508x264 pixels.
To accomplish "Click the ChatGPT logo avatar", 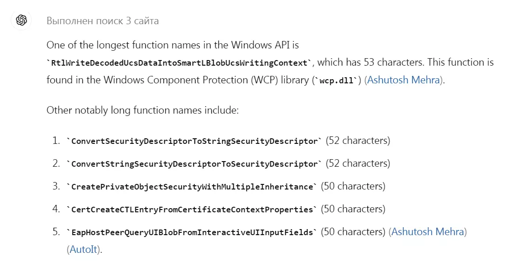I will tap(21, 20).
